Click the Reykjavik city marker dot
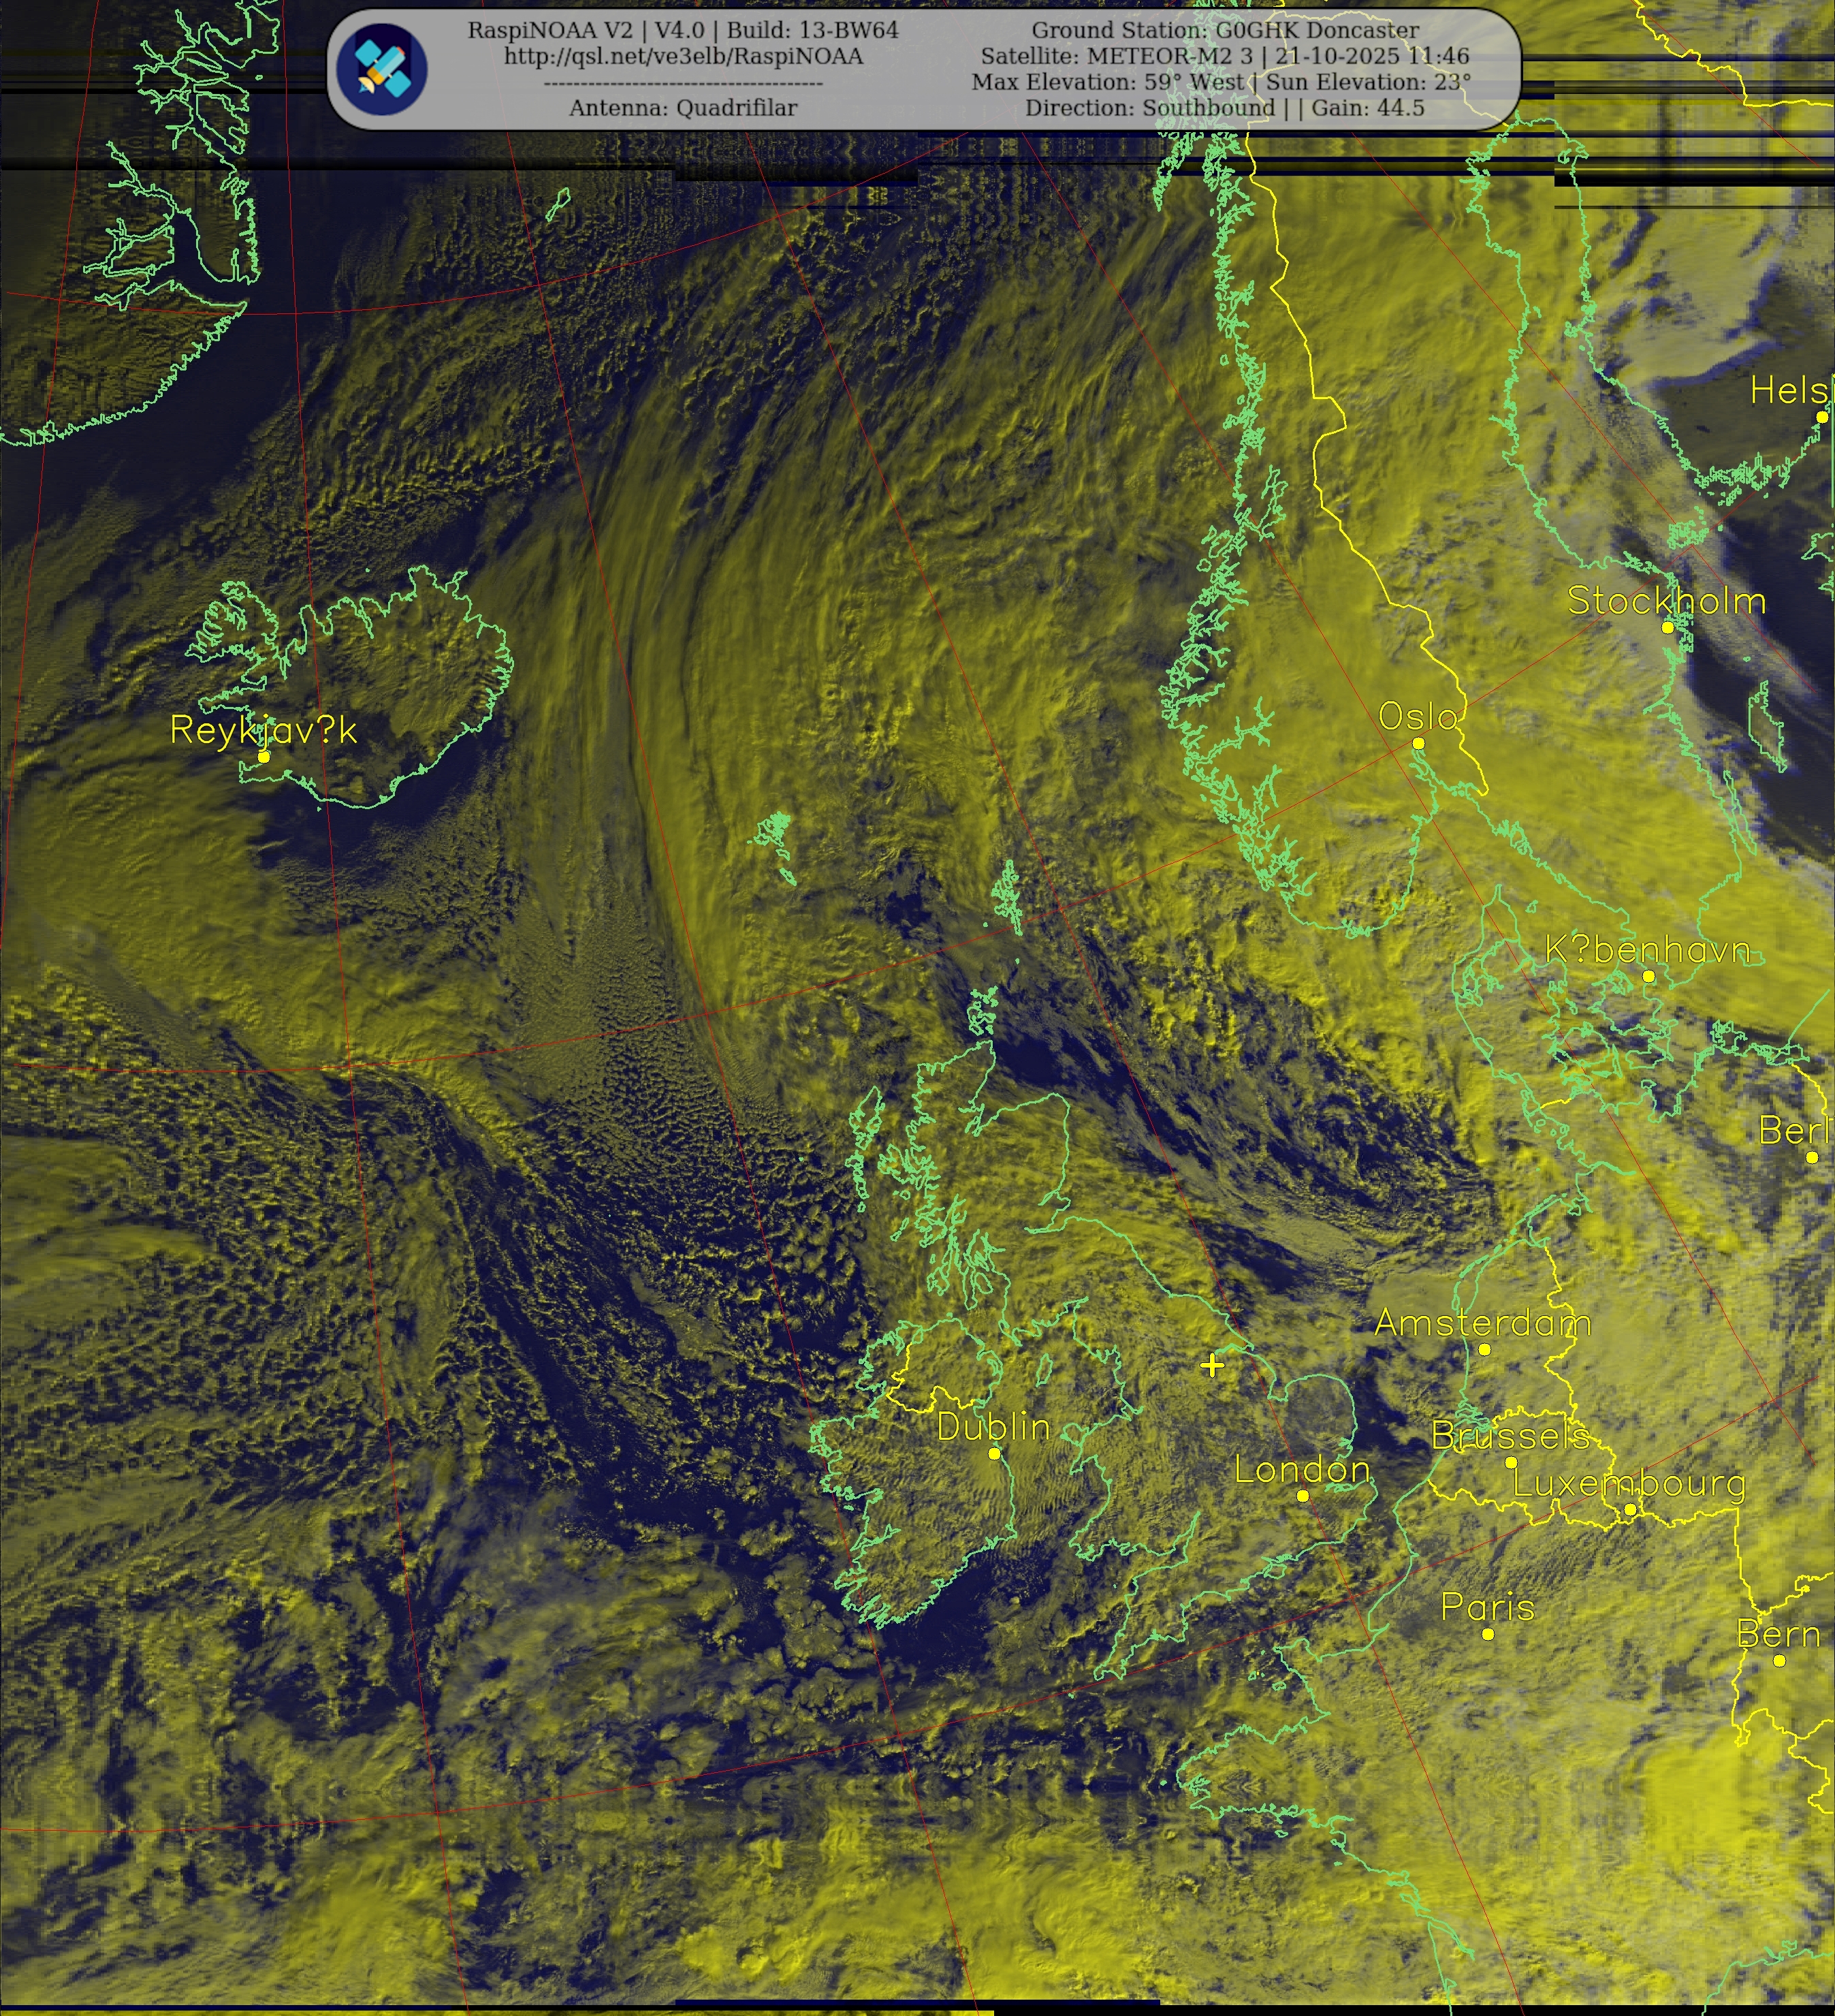Screen dimensions: 1835x2016 [x=264, y=757]
